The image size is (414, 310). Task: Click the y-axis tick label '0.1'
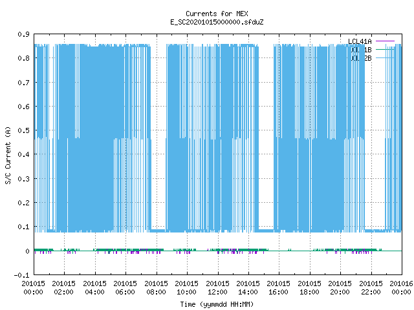(23, 227)
